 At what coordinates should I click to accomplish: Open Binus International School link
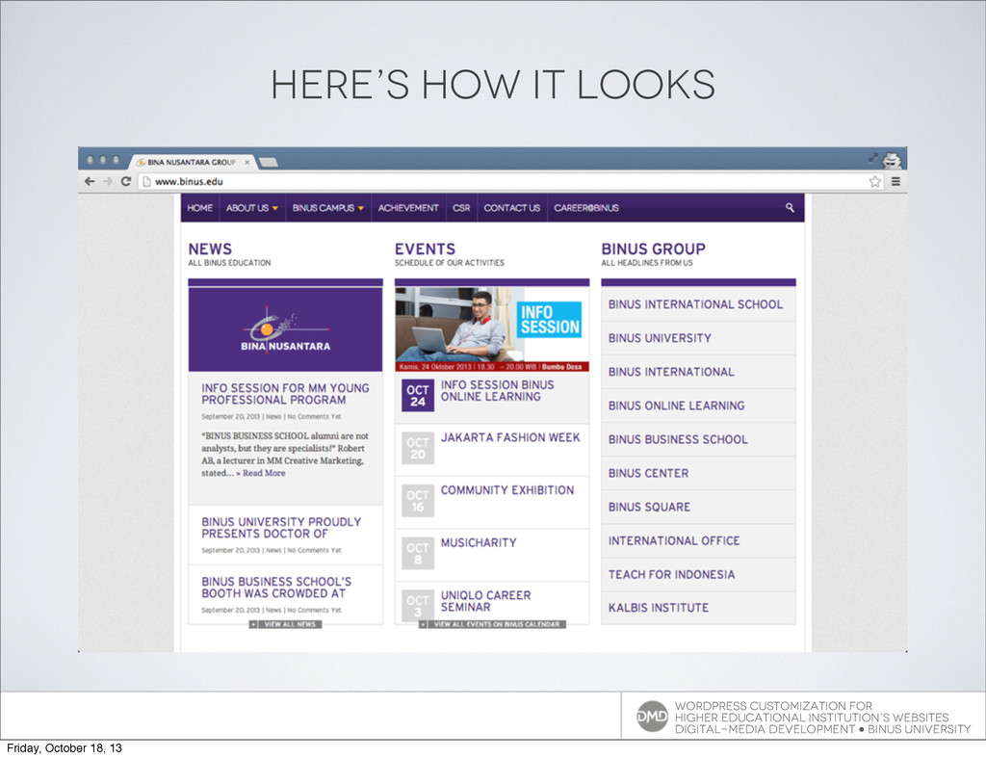point(698,304)
